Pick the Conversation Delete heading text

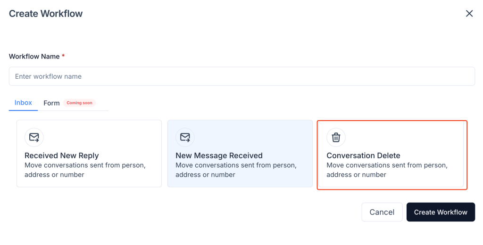[x=363, y=155]
